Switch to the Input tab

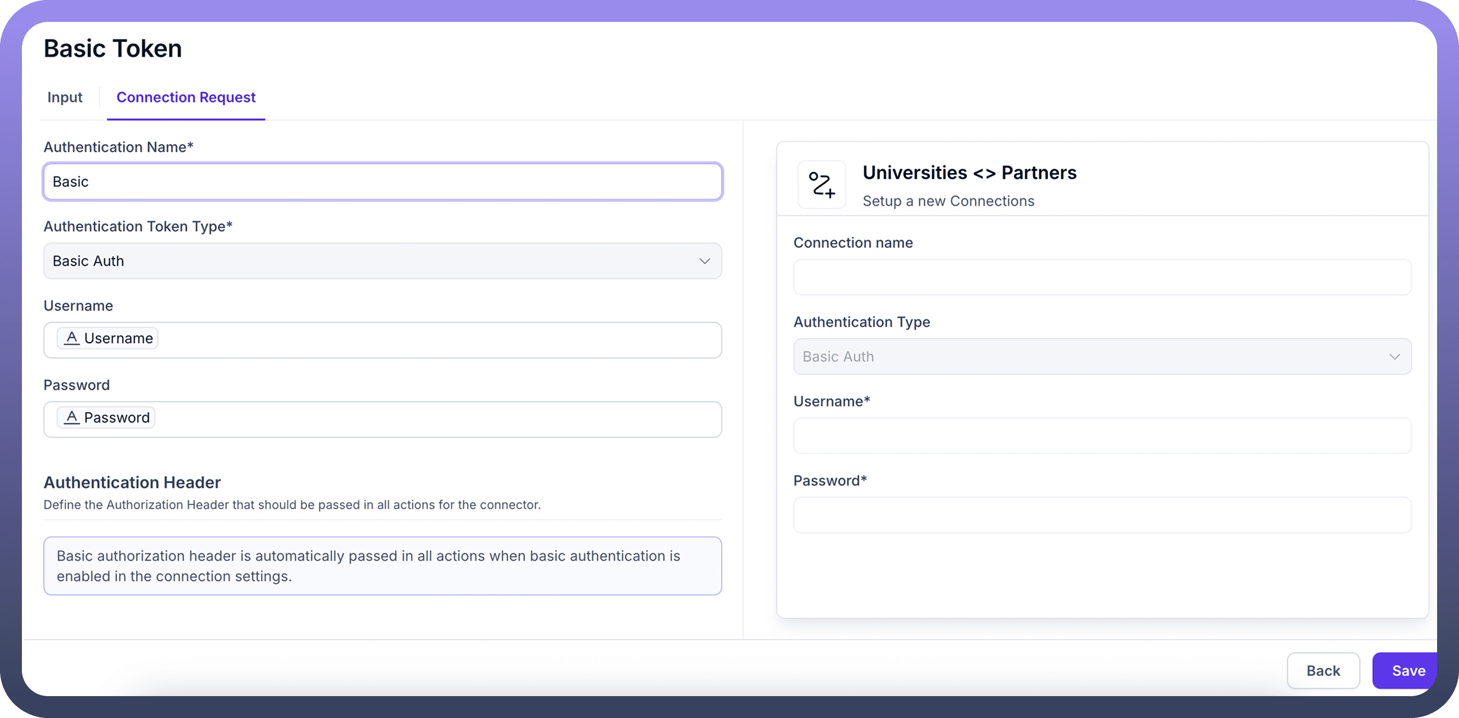pyautogui.click(x=65, y=97)
